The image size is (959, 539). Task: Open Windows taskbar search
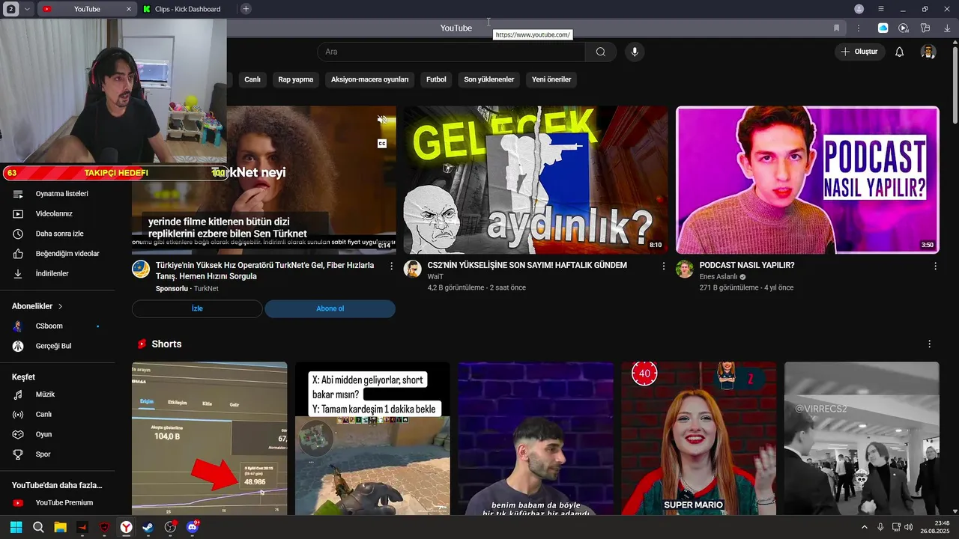pyautogui.click(x=38, y=527)
